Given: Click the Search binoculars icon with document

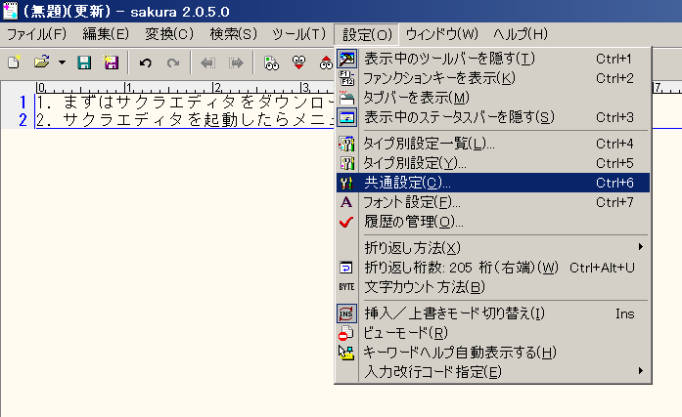Looking at the screenshot, I should [272, 63].
